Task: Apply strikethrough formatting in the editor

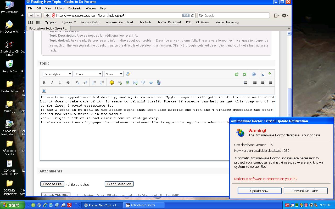Action: pos(68,83)
